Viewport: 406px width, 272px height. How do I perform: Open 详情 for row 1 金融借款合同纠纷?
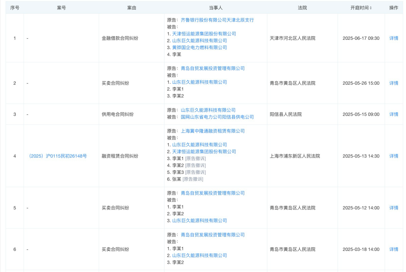click(394, 38)
